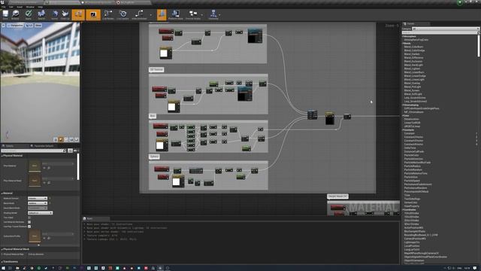Click the Phys Material asset thumbnail
The width and height of the screenshot is (481, 271).
click(35, 166)
